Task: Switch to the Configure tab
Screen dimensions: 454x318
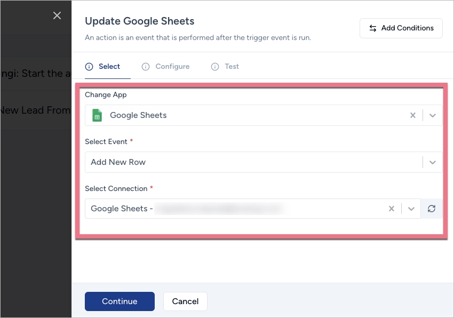Action: (172, 67)
